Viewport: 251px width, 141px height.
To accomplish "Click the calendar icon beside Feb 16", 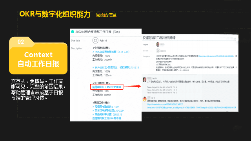I will (x=95, y=40).
